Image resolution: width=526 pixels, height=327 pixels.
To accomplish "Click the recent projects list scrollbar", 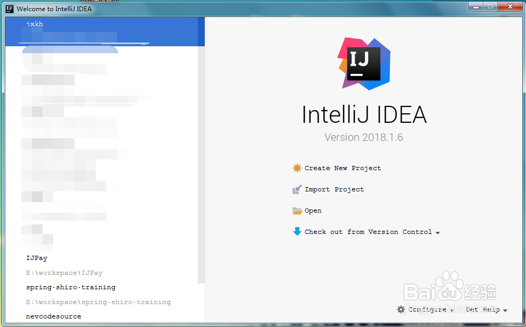I will click(201, 150).
